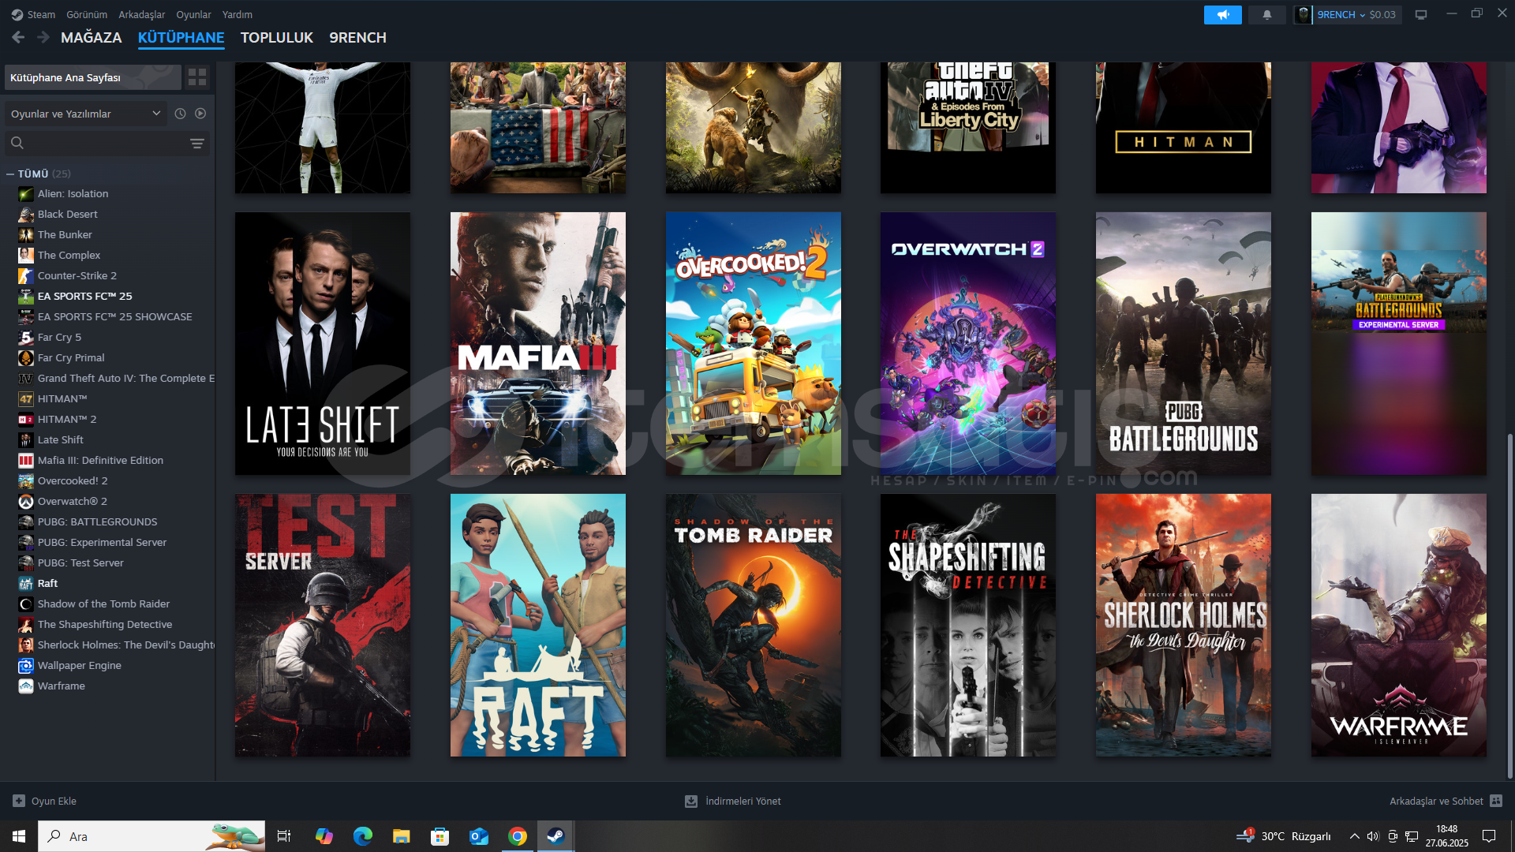The image size is (1515, 852).
Task: Open the volume speaker icon in tray
Action: point(1373,836)
